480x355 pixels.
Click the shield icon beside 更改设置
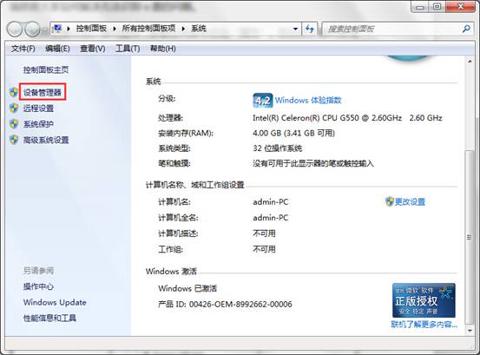pyautogui.click(x=390, y=201)
